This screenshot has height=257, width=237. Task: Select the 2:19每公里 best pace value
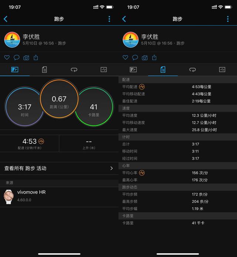pos(201,101)
